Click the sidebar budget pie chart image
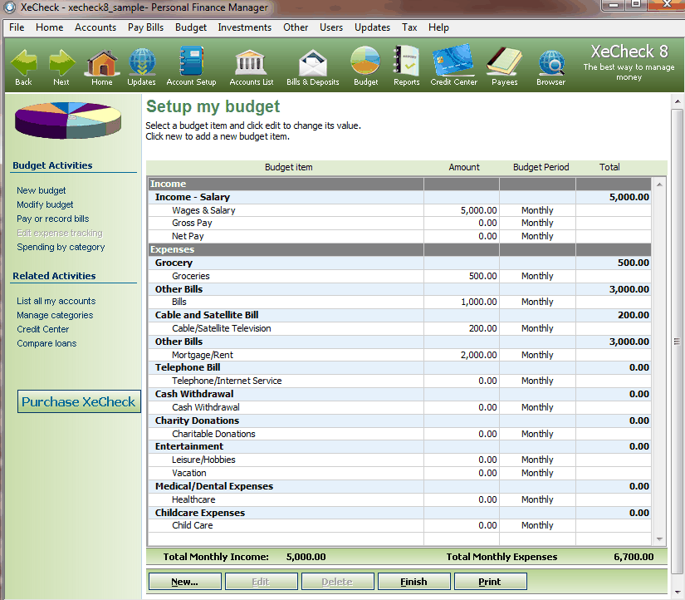 click(x=68, y=120)
